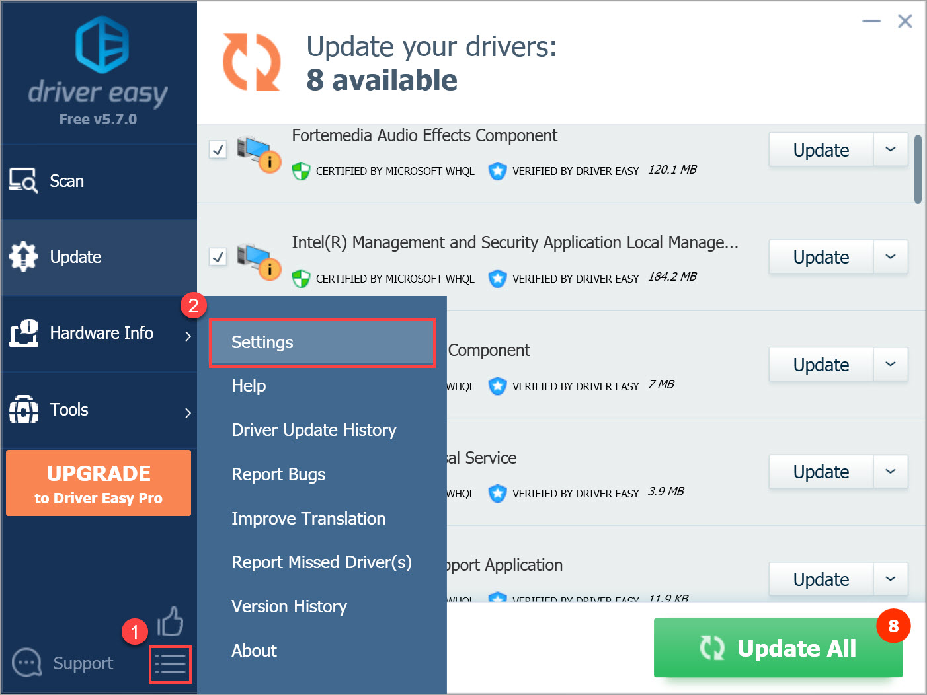
Task: Update the Application driver in last row
Action: [821, 579]
